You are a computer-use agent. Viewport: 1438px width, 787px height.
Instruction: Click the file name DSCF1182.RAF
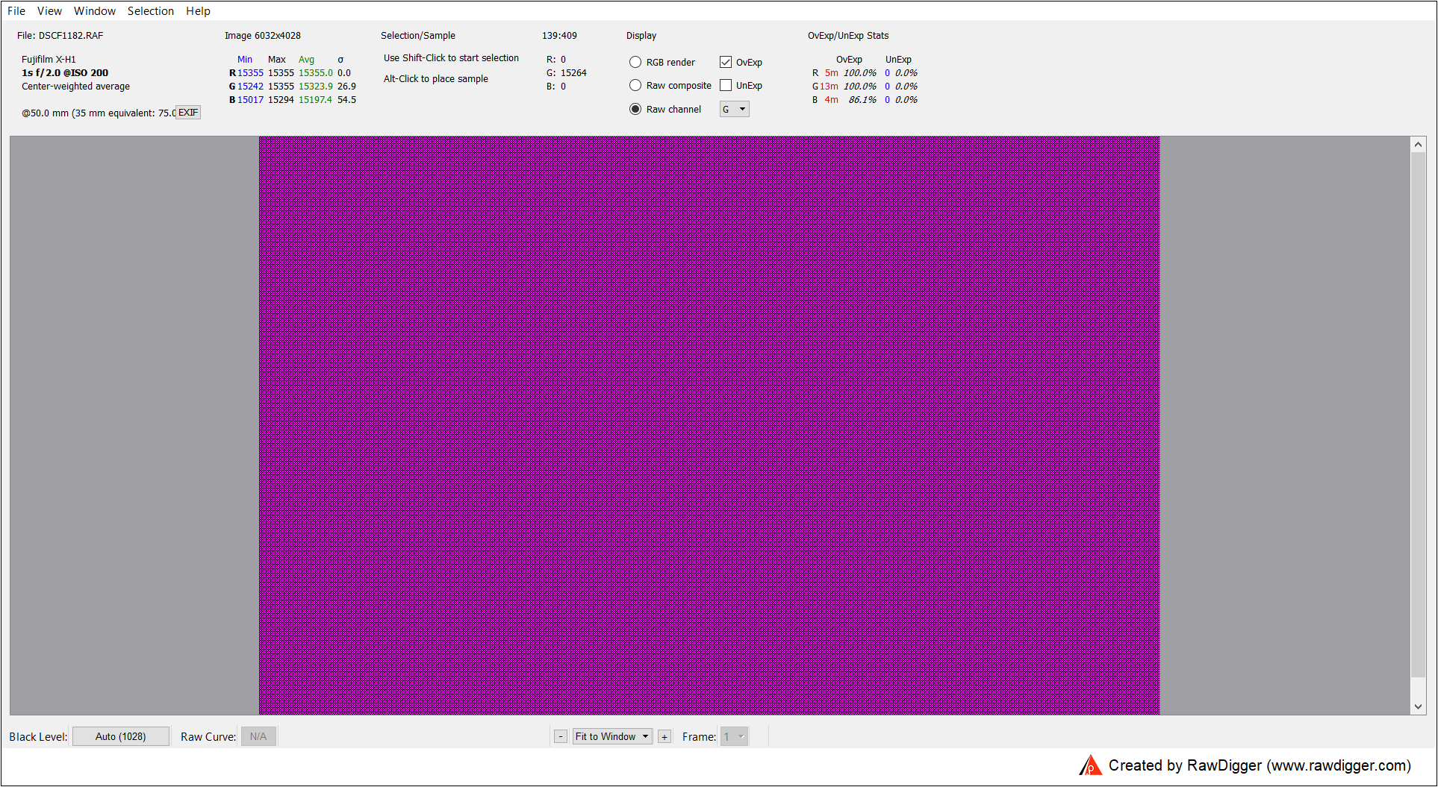[x=71, y=36]
